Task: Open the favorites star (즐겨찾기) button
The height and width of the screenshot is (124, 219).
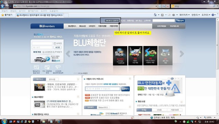Action: point(7,15)
